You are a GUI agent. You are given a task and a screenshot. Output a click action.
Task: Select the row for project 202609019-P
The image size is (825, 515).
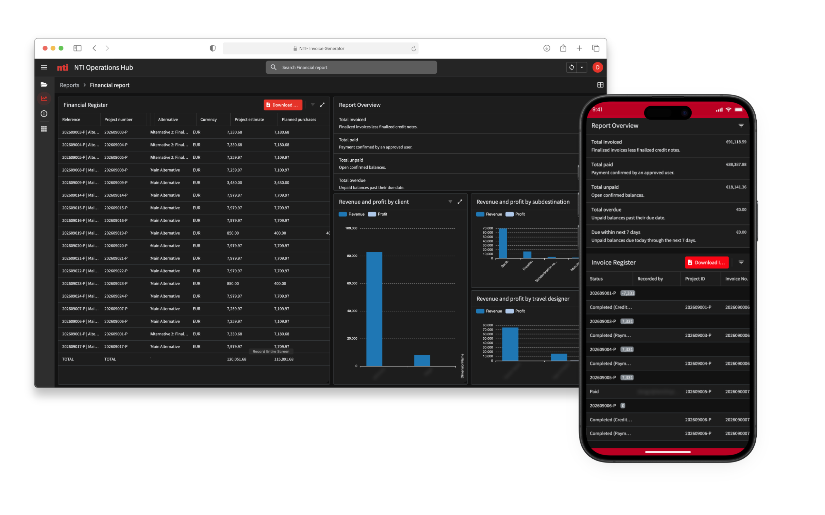[194, 233]
